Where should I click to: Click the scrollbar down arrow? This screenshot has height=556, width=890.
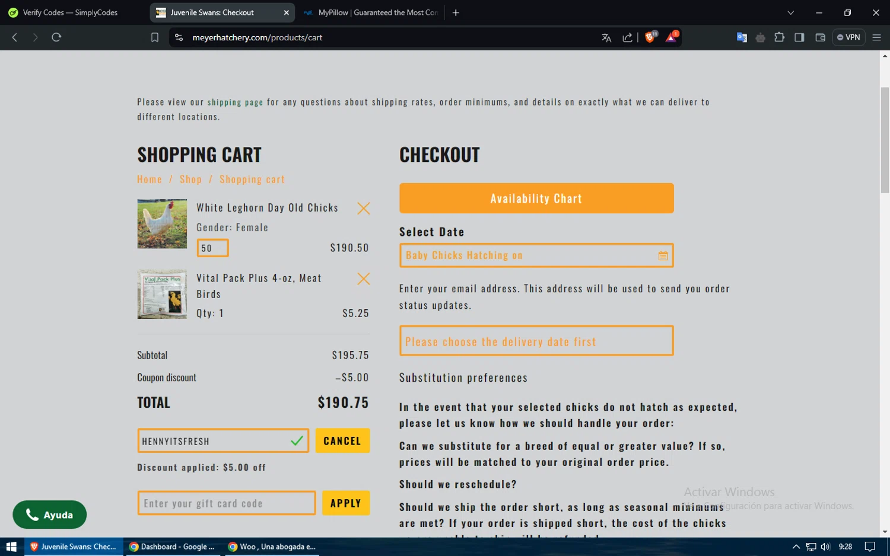click(885, 532)
